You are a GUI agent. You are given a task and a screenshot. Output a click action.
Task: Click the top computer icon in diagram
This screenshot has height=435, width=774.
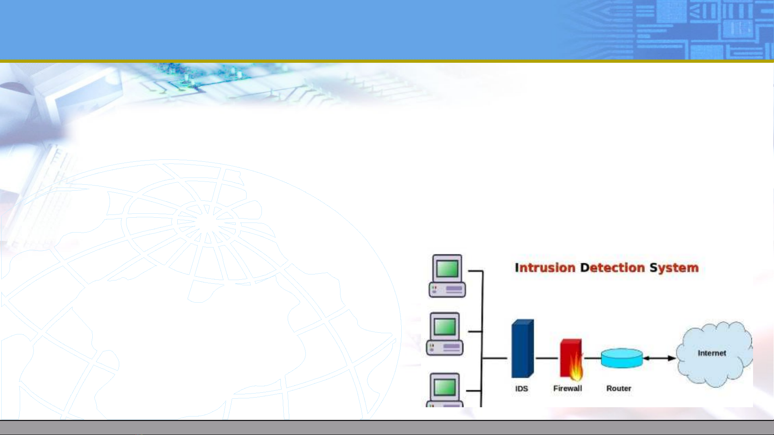point(447,276)
